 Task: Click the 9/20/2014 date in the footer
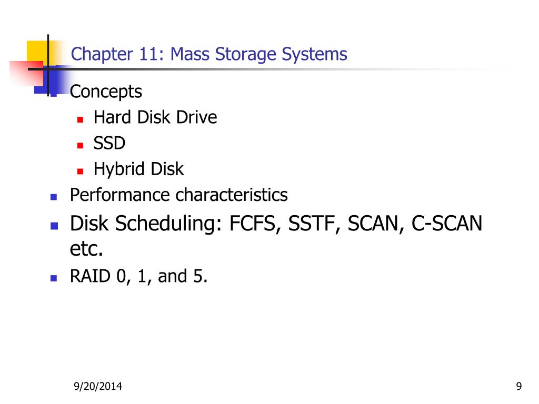98,387
